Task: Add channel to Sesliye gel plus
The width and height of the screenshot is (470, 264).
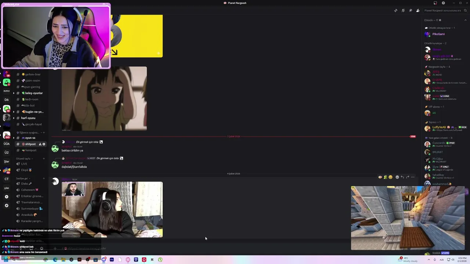Action: (x=44, y=179)
